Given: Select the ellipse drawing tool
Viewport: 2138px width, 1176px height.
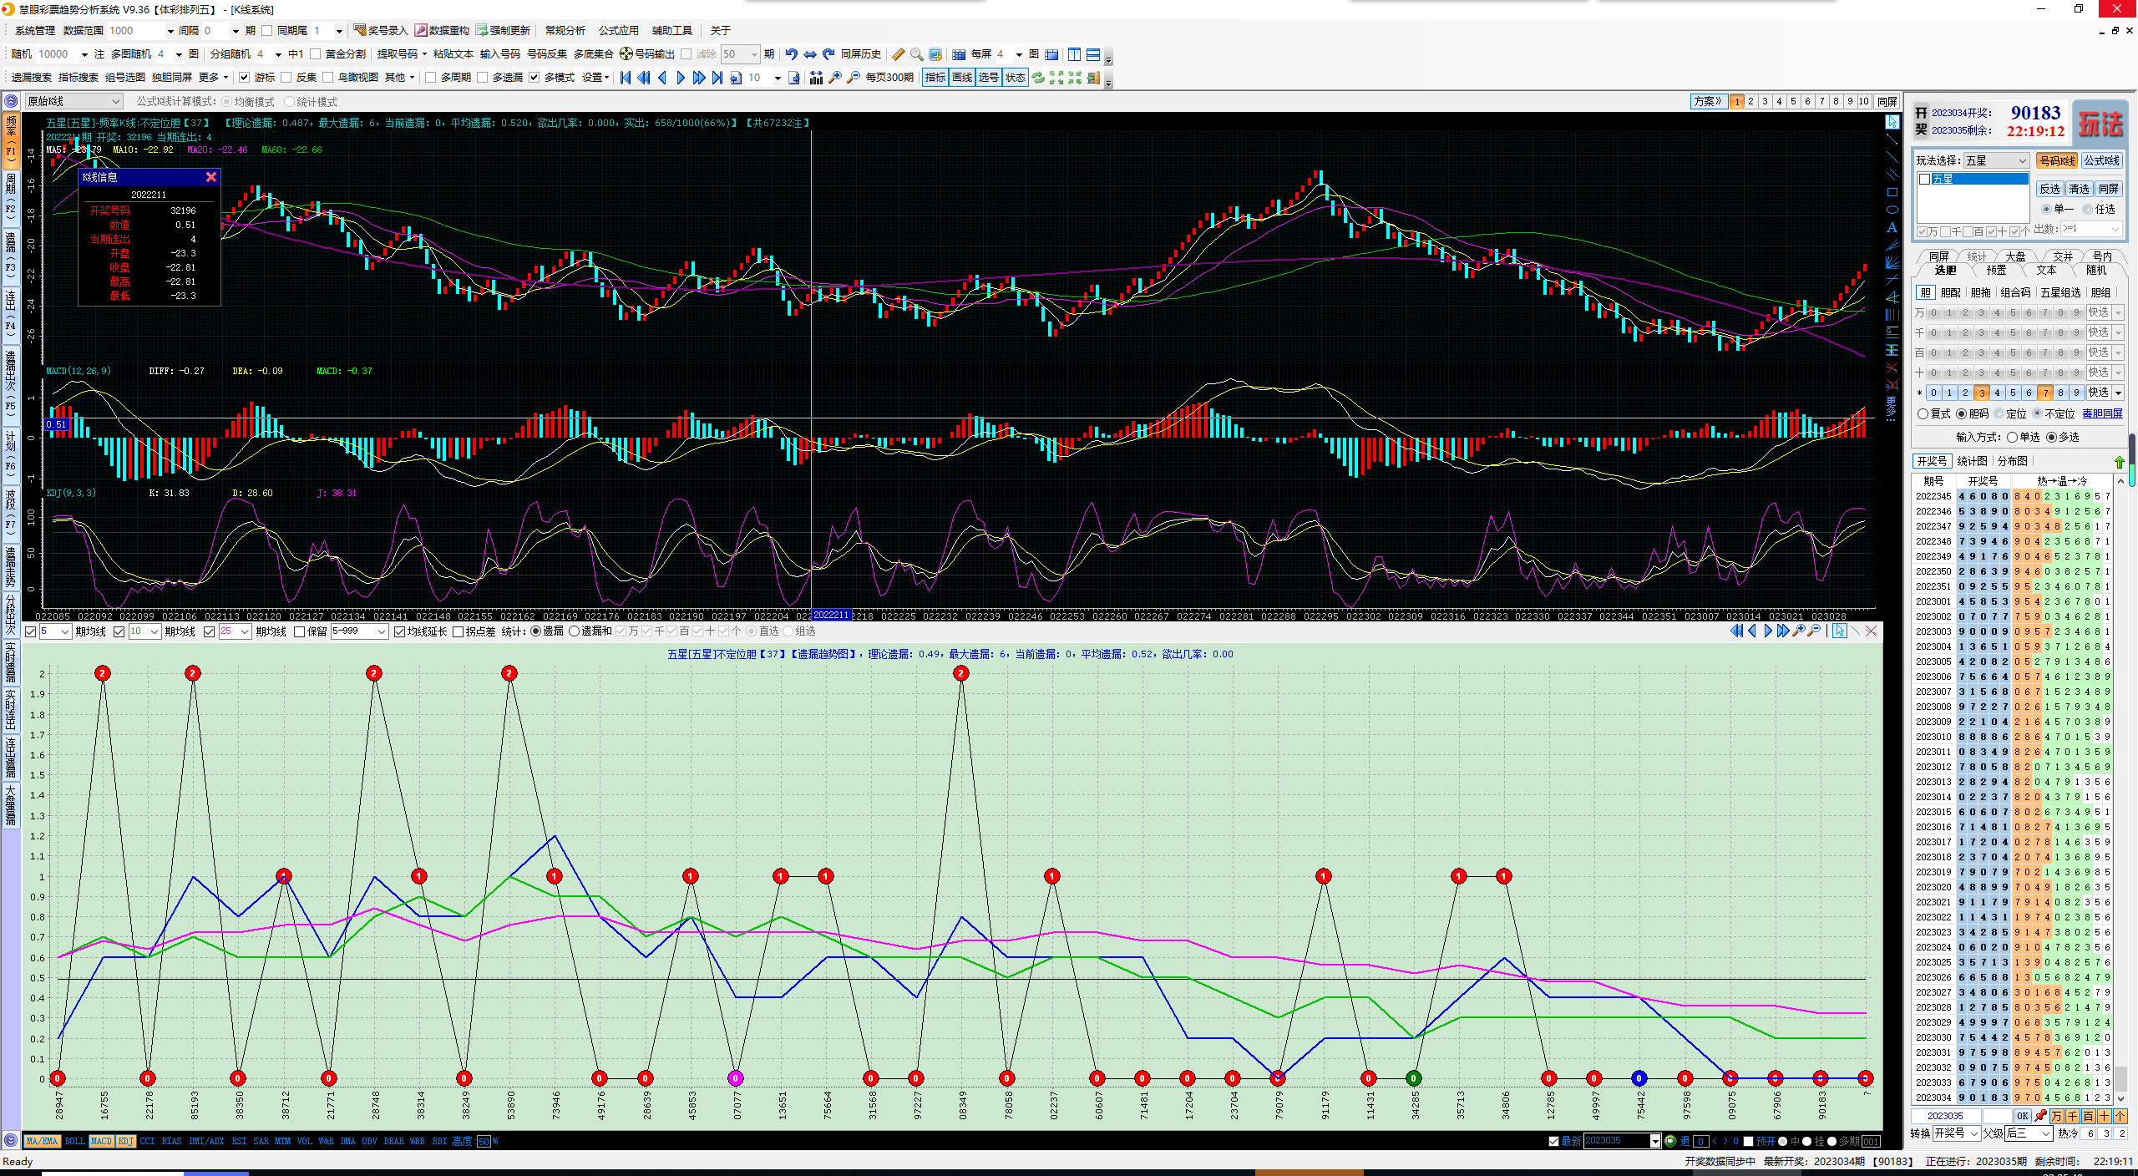Looking at the screenshot, I should click(x=1892, y=210).
